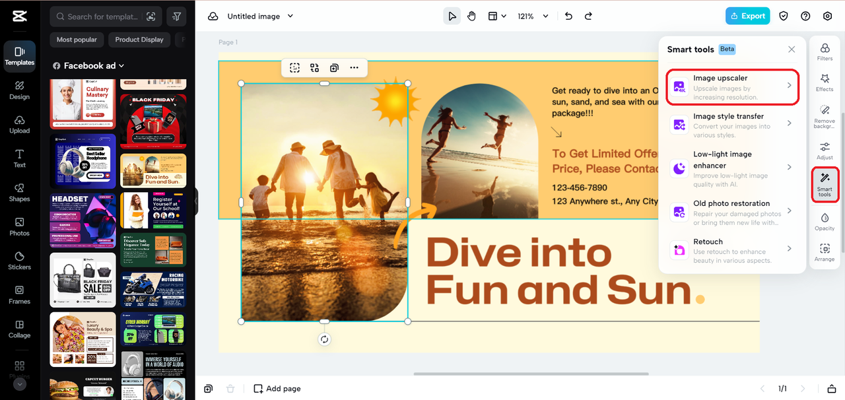This screenshot has width=845, height=400.
Task: Go to previous page arrow
Action: click(762, 389)
